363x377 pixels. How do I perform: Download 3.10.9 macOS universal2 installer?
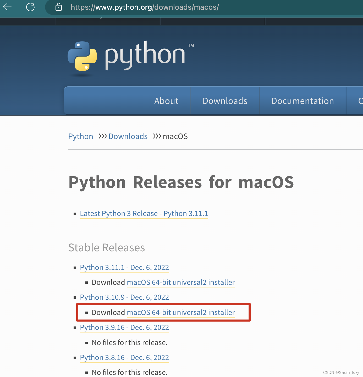point(181,313)
